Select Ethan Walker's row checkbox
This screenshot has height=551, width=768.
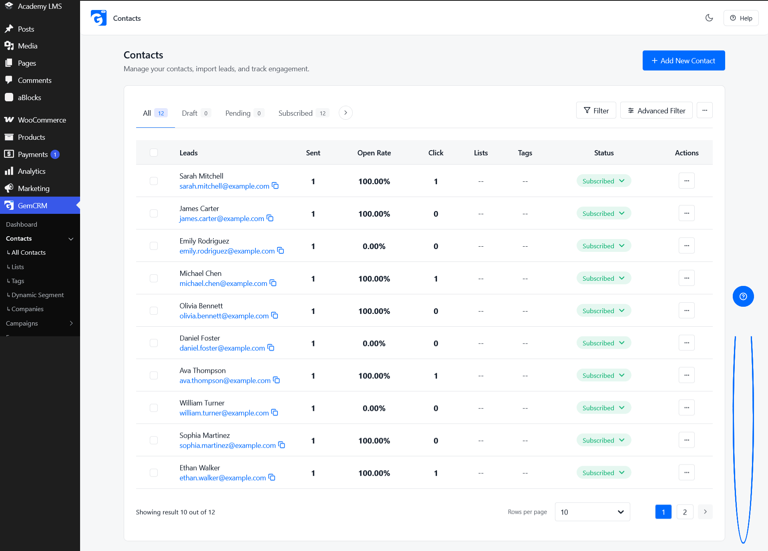pos(154,473)
